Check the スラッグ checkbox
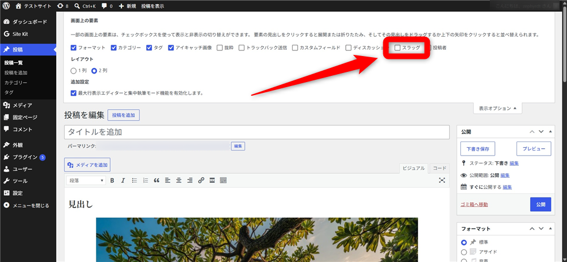 pos(397,48)
